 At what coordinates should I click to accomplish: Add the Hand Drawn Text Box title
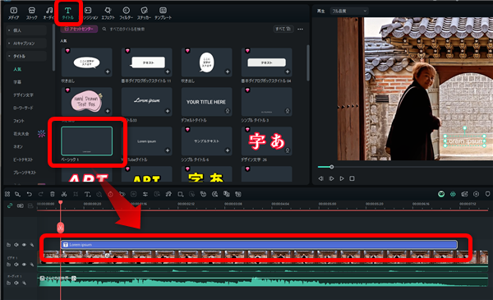coord(108,111)
